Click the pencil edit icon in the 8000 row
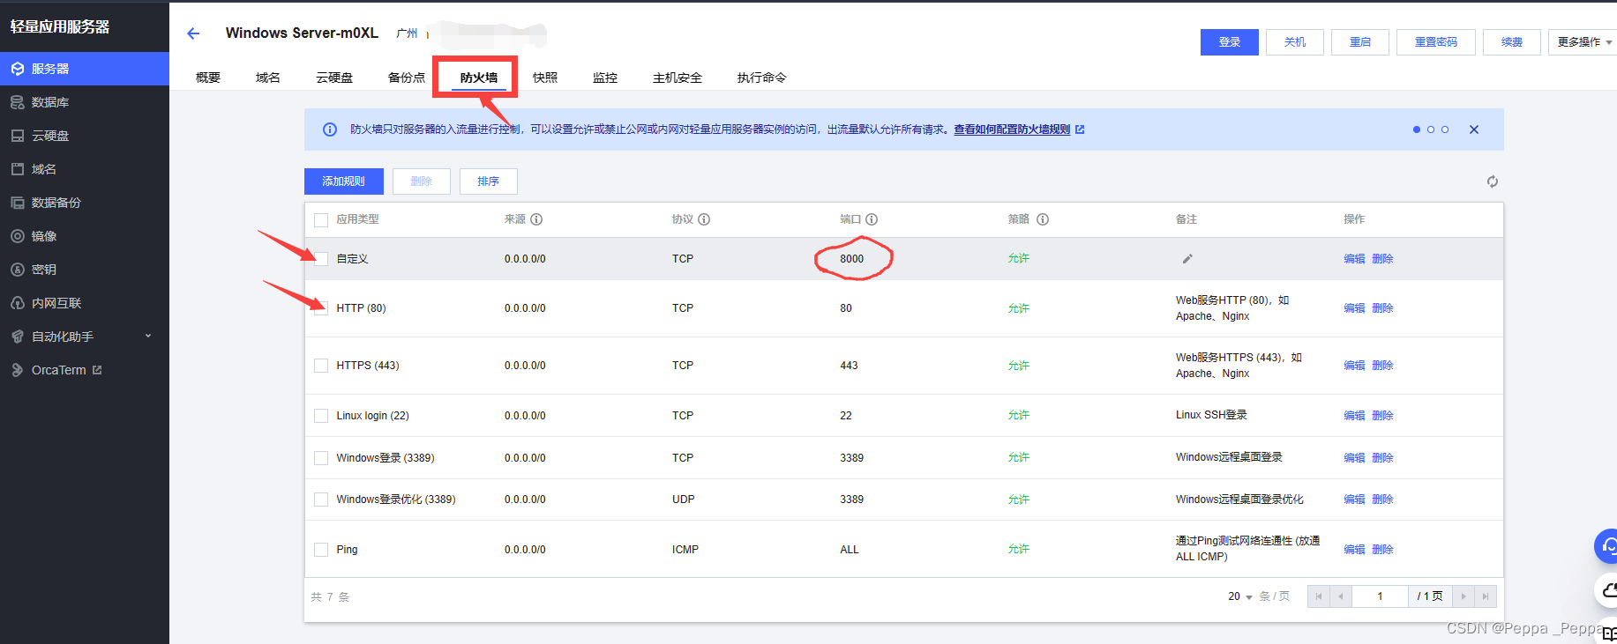The image size is (1617, 644). tap(1187, 259)
